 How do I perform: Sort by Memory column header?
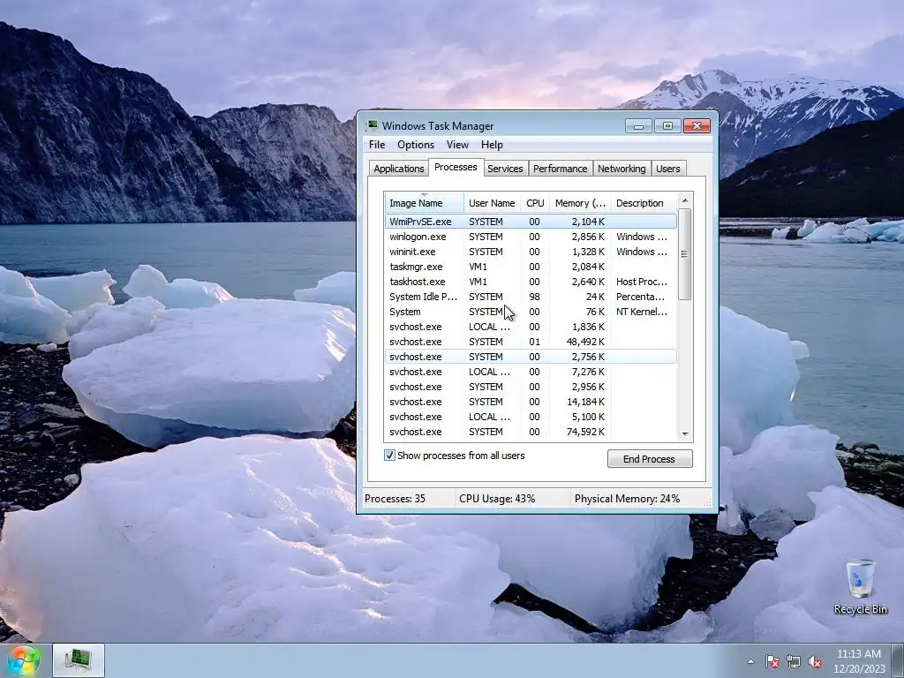pyautogui.click(x=580, y=203)
